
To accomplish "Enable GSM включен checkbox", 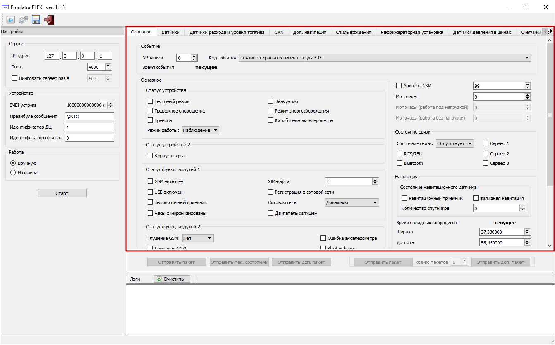I will 150,181.
